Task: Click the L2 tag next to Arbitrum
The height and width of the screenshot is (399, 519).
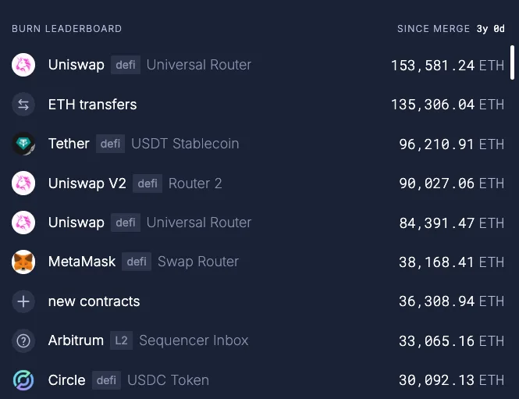Action: pos(121,340)
